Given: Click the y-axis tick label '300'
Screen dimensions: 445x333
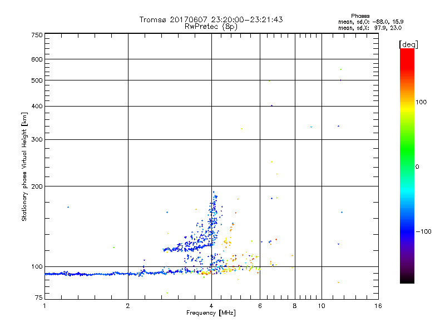Looking at the screenshot, I should point(37,140).
